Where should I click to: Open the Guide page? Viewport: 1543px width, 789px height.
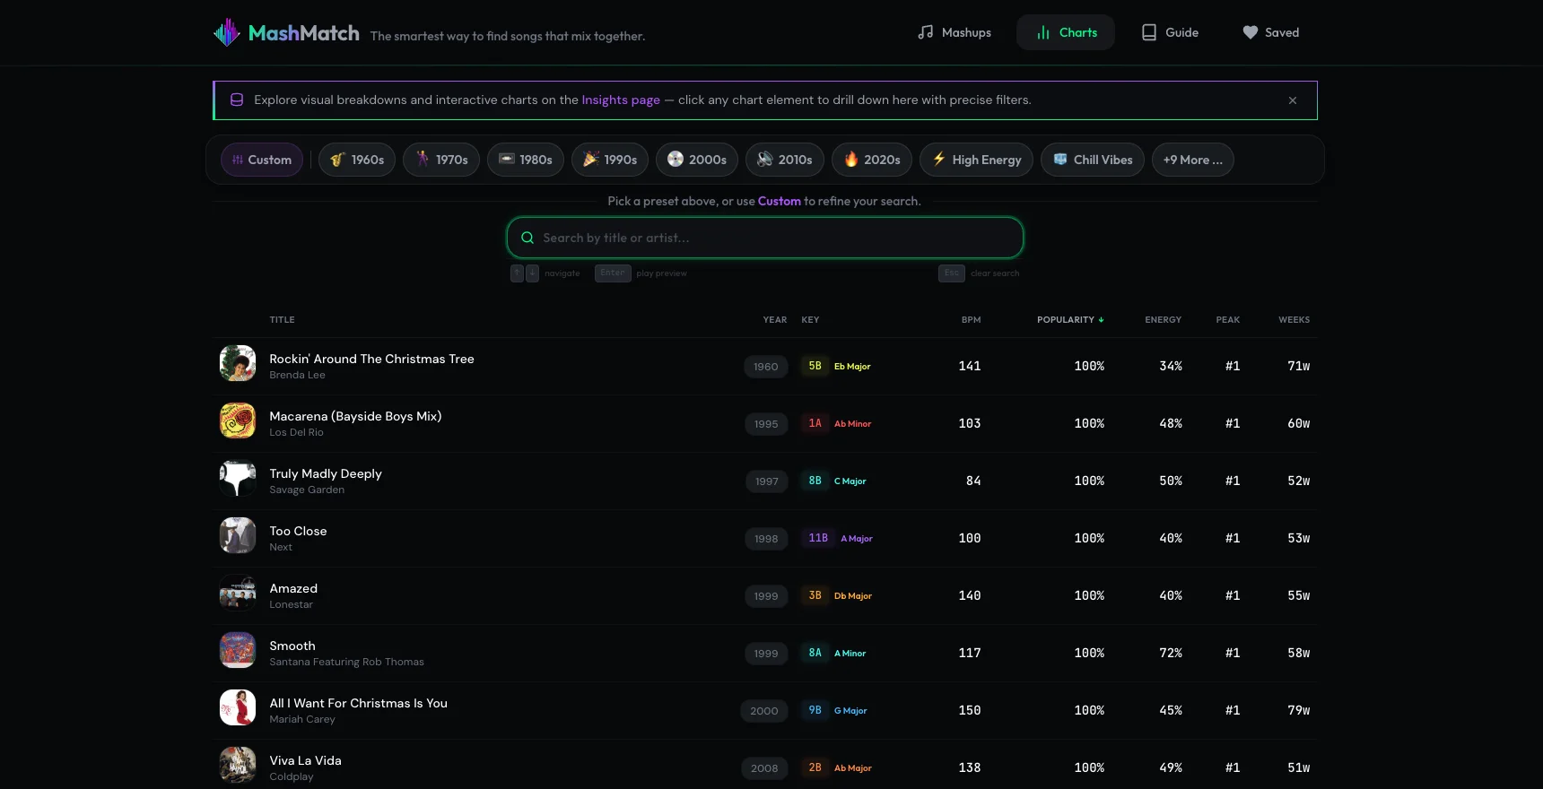1170,32
